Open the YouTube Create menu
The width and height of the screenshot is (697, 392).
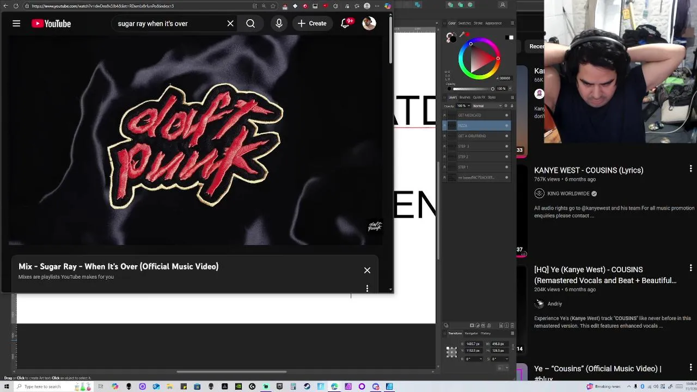click(312, 23)
